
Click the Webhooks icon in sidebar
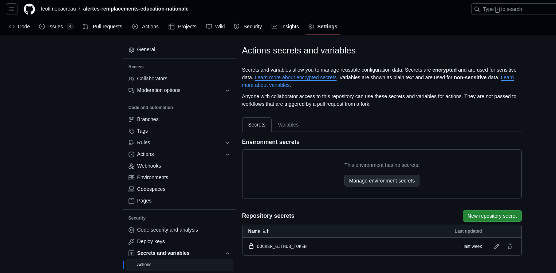pos(131,166)
